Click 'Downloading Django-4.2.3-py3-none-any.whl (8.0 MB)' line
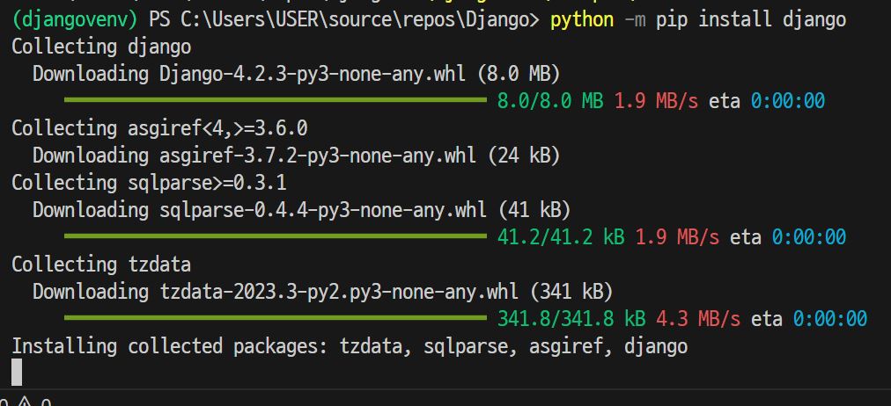This screenshot has width=891, height=406. click(297, 75)
